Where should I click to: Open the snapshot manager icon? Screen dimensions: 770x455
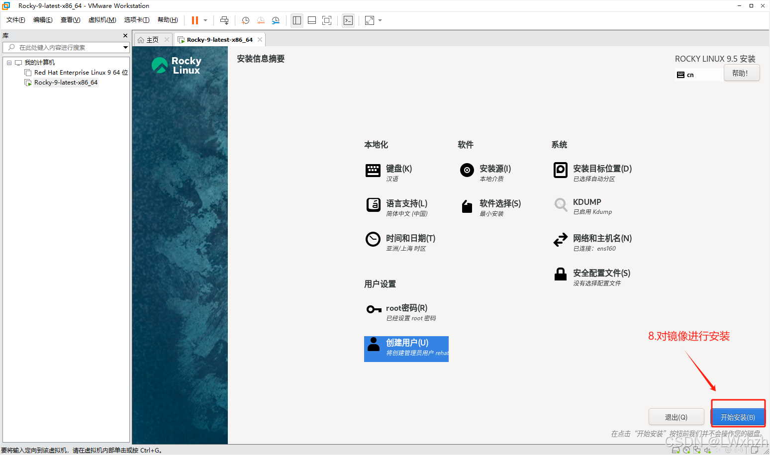click(x=276, y=20)
